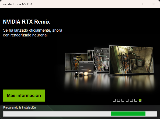Click the RTX Remix promotional screenshot image
The height and width of the screenshot is (119, 160).
click(x=109, y=60)
